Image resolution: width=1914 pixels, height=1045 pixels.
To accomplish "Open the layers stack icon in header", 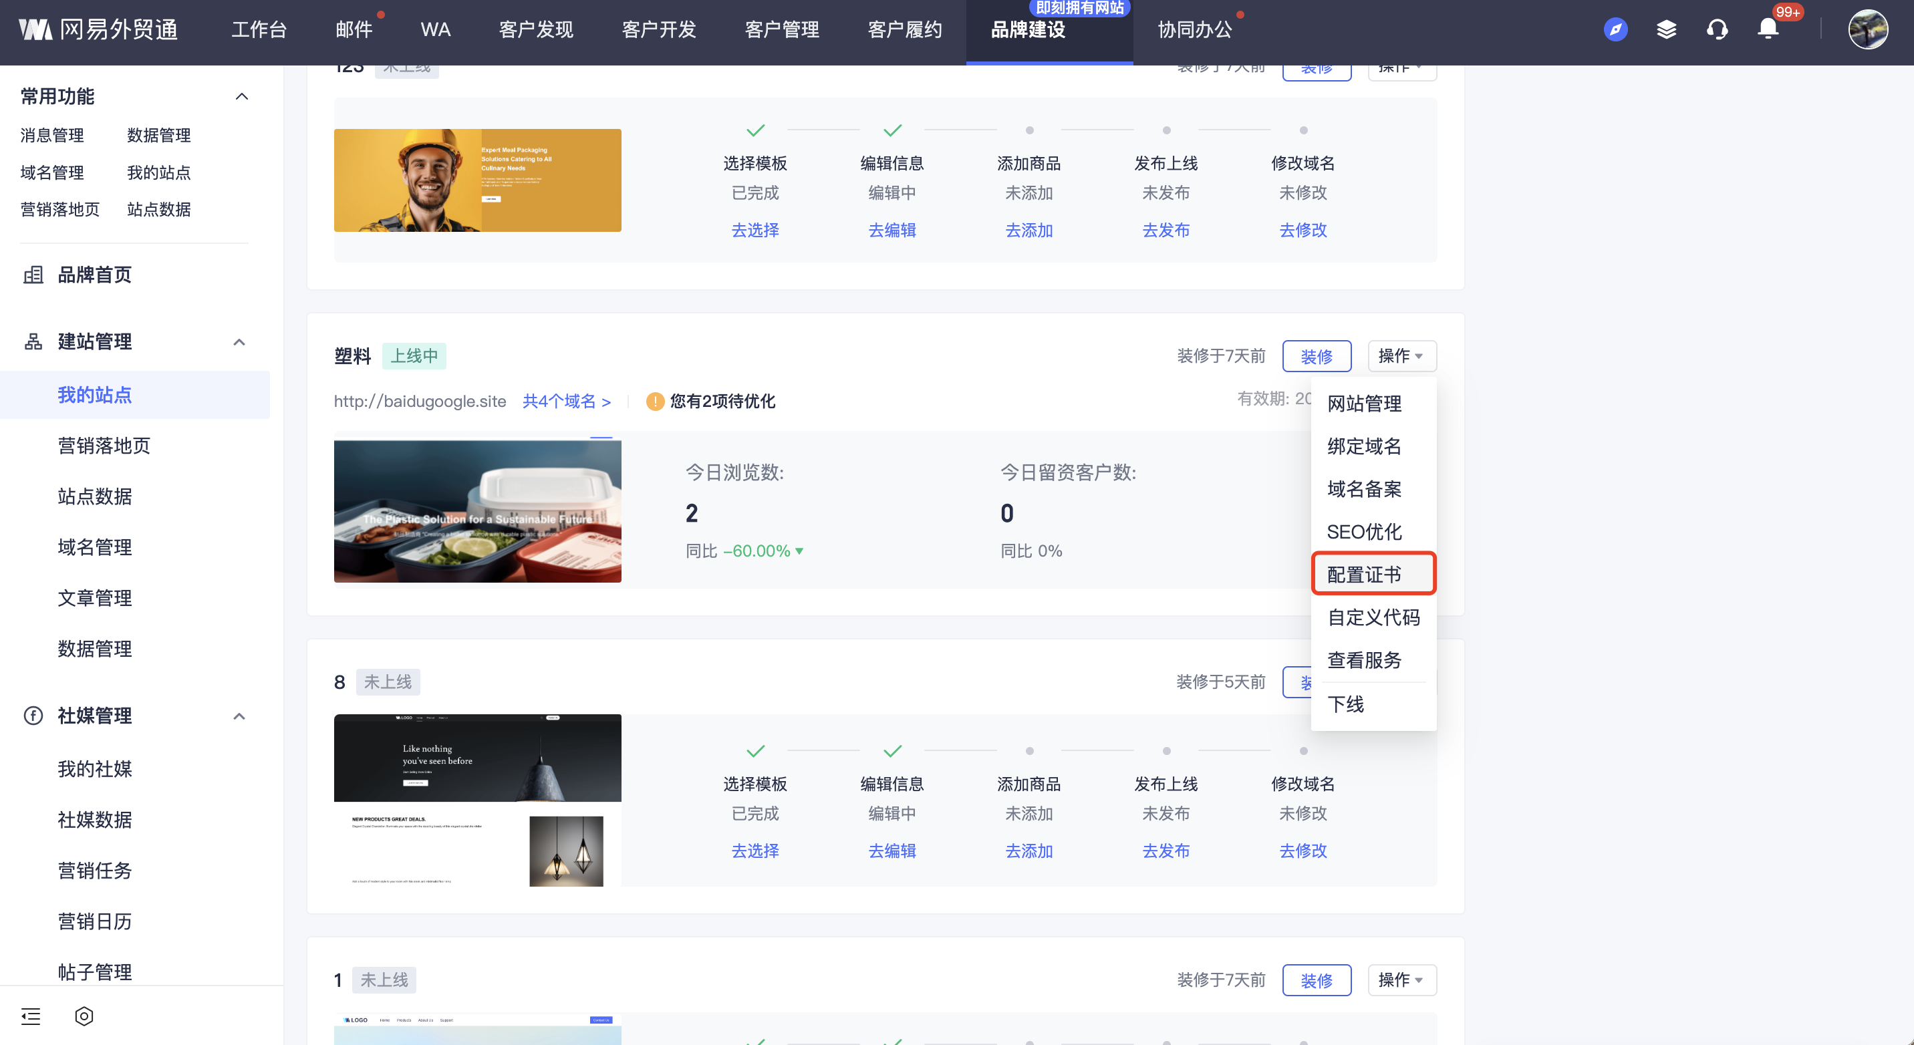I will pyautogui.click(x=1667, y=29).
